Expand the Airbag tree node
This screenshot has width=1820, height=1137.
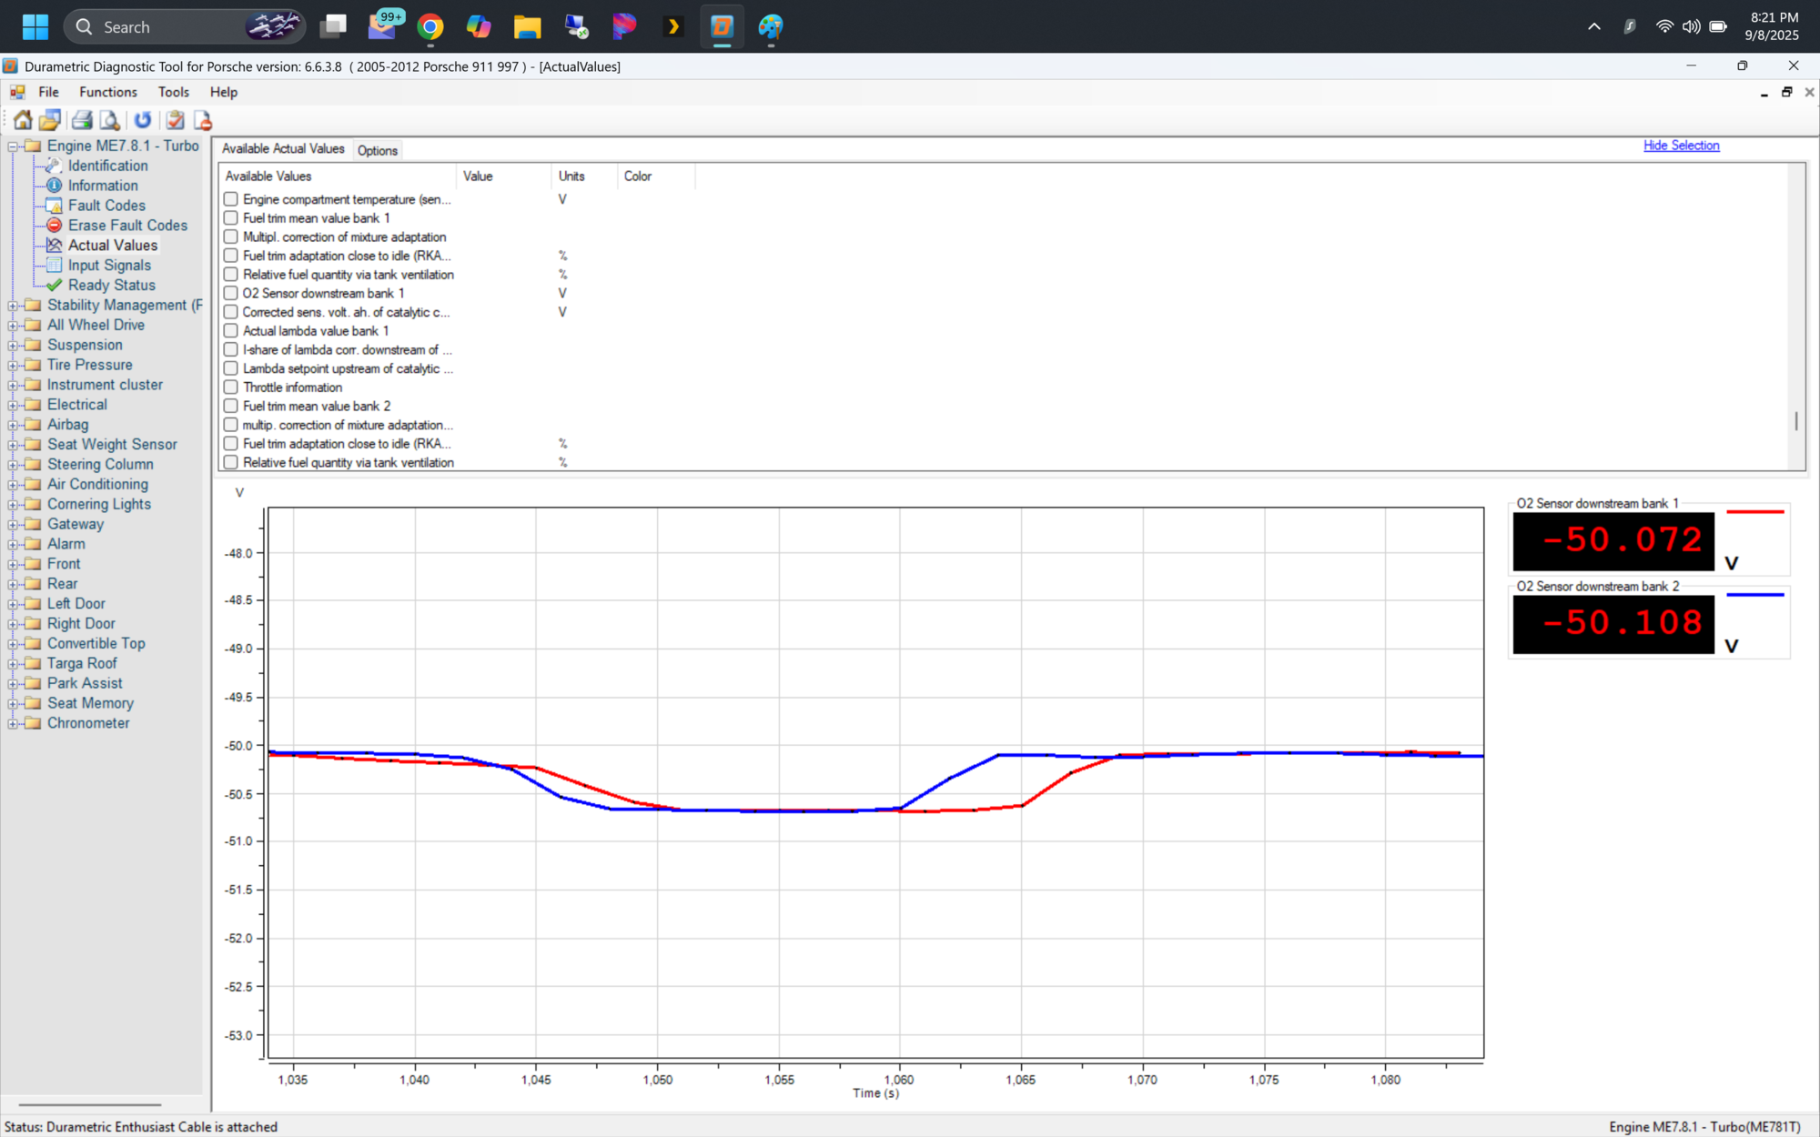coord(13,425)
